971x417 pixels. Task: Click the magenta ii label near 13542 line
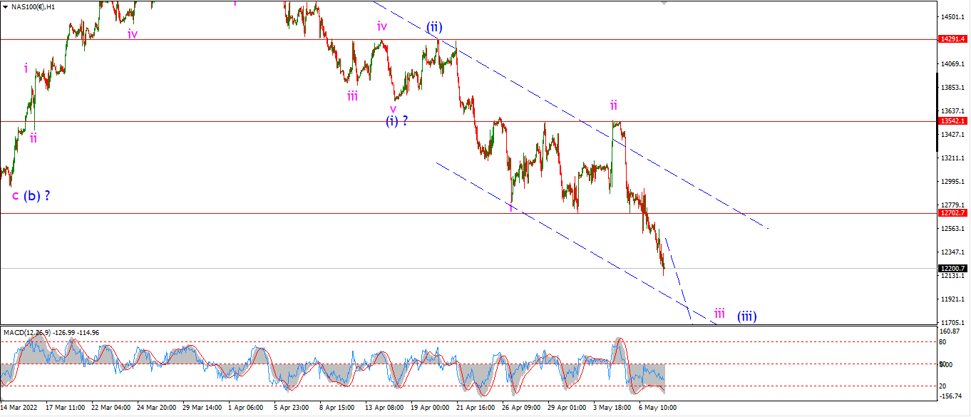tap(613, 105)
